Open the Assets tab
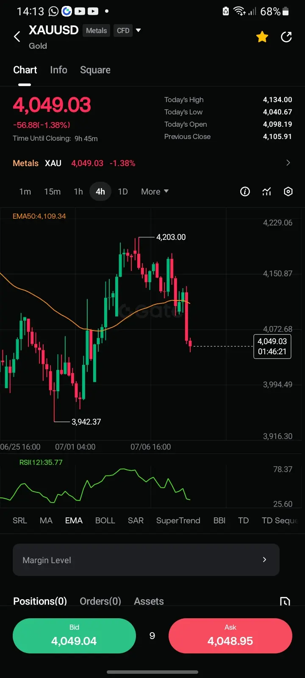Viewport: 305px width, 678px height. coord(149,601)
